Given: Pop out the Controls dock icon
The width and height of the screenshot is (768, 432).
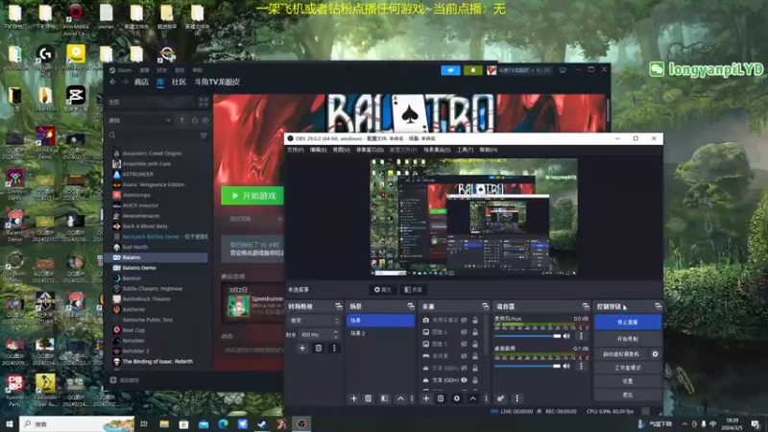Looking at the screenshot, I should [x=658, y=306].
